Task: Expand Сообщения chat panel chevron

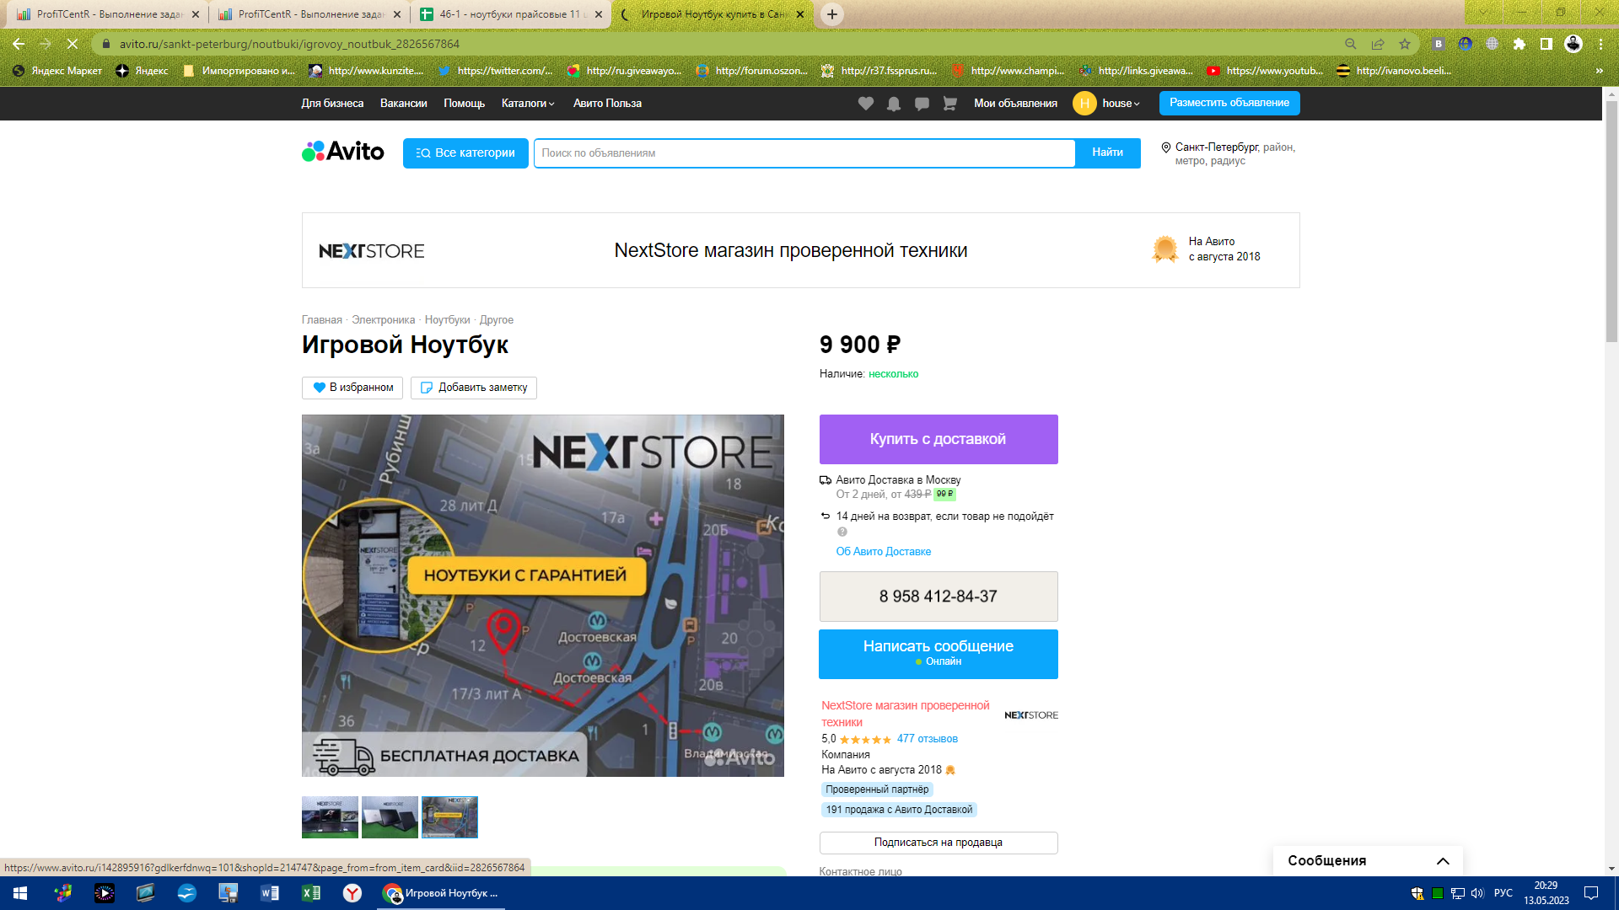Action: pyautogui.click(x=1443, y=860)
